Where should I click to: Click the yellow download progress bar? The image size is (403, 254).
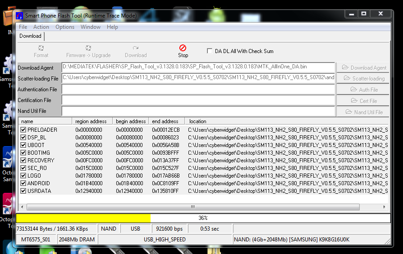pos(83,218)
